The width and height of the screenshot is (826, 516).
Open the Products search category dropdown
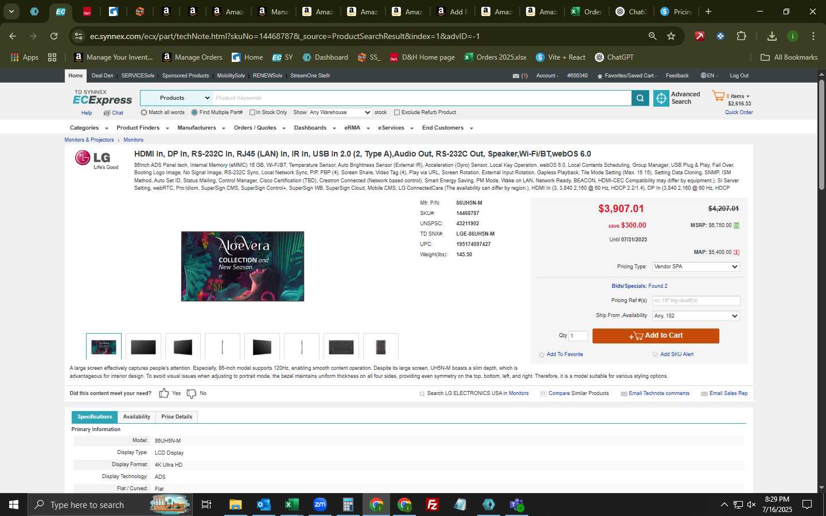pyautogui.click(x=177, y=98)
